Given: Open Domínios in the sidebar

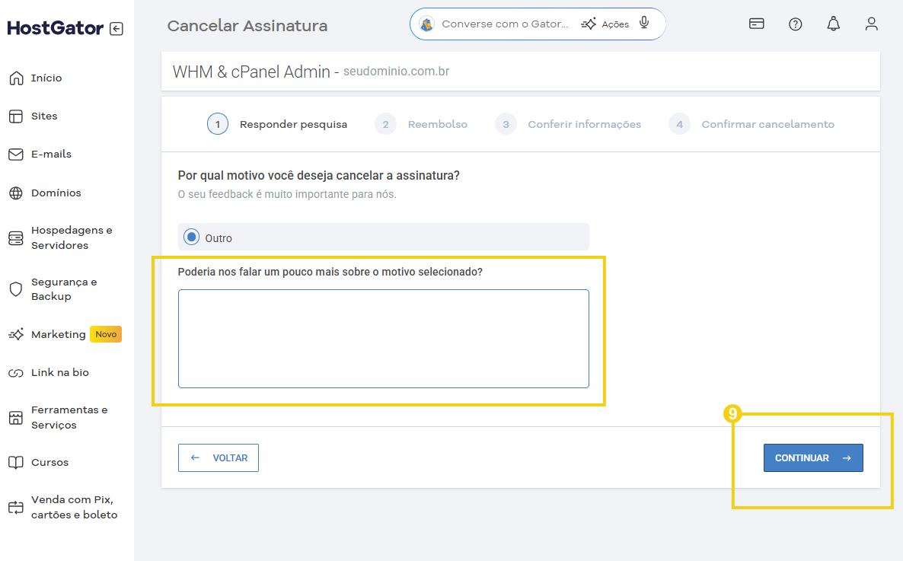Looking at the screenshot, I should (56, 193).
